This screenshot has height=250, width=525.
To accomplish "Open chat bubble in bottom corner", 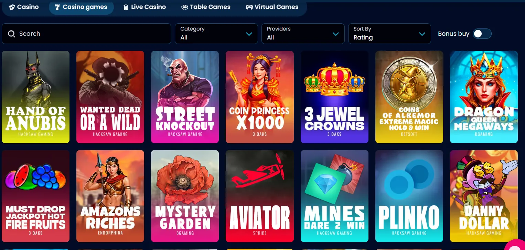I will tap(516, 246).
